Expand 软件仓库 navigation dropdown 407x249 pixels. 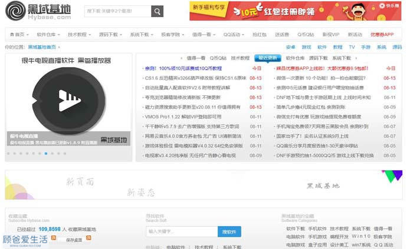coord(48,35)
